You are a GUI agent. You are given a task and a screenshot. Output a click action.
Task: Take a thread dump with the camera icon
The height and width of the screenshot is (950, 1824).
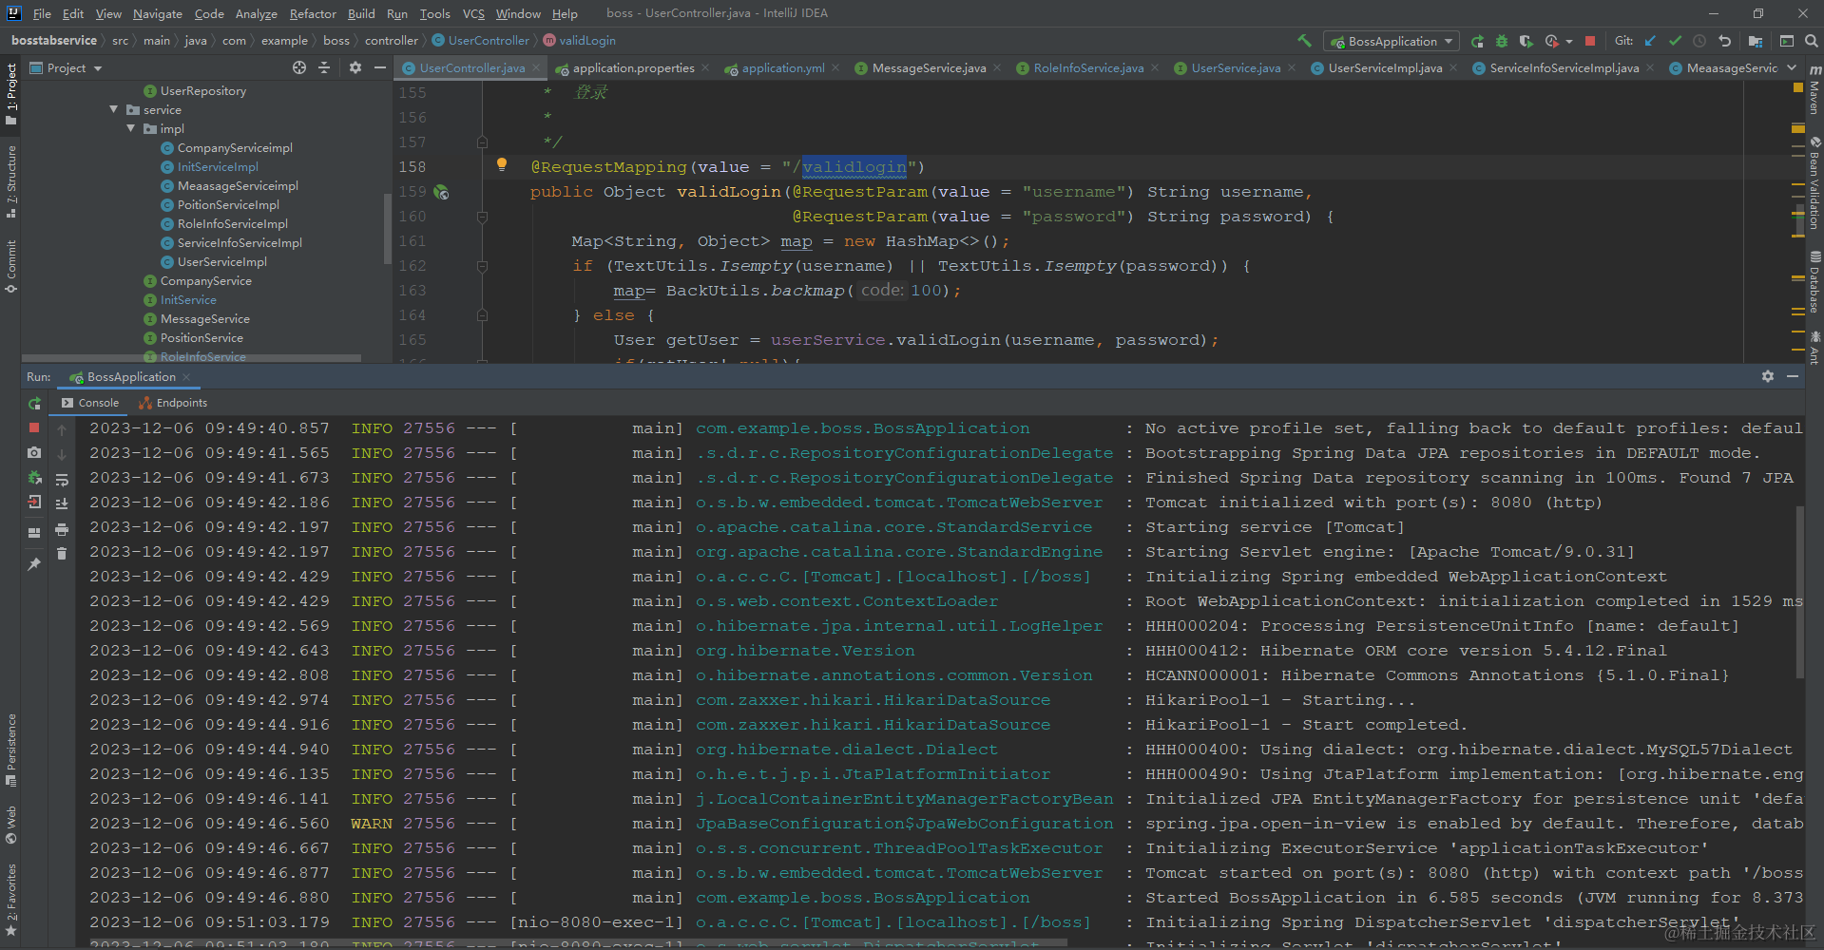(34, 453)
